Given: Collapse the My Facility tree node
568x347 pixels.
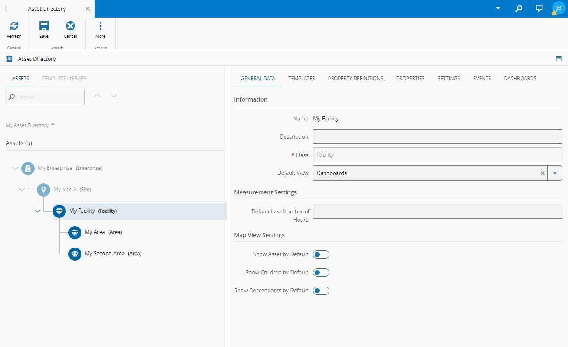Looking at the screenshot, I should coord(37,211).
